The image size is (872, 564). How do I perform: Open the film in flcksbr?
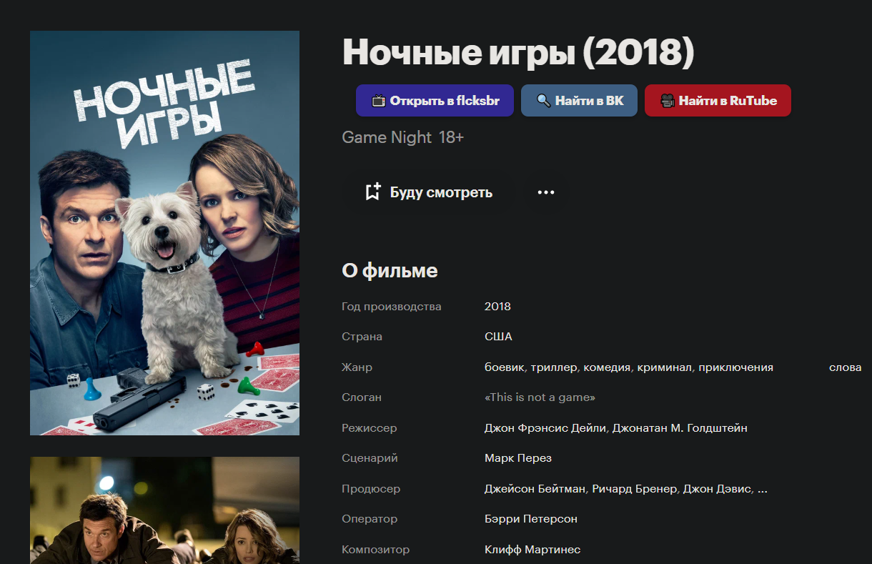pos(435,101)
